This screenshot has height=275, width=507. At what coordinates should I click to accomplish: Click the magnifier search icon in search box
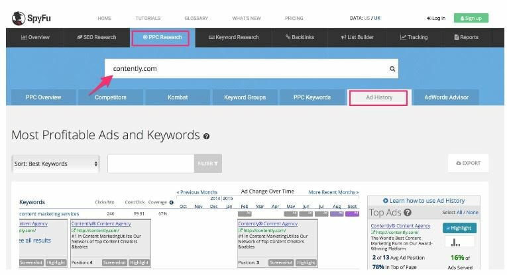(392, 69)
